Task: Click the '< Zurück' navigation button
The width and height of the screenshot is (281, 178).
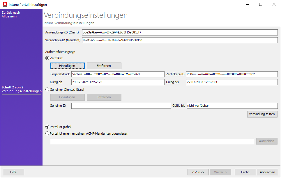Action: tap(198, 172)
